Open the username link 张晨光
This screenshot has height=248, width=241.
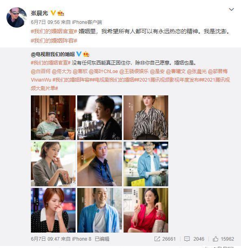(39, 13)
